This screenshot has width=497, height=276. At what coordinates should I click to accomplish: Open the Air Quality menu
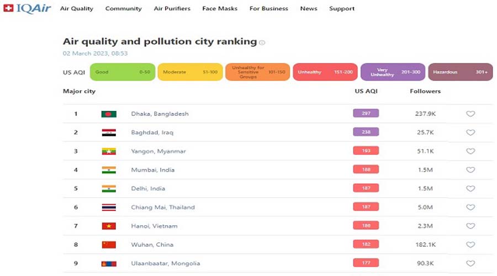(x=77, y=9)
